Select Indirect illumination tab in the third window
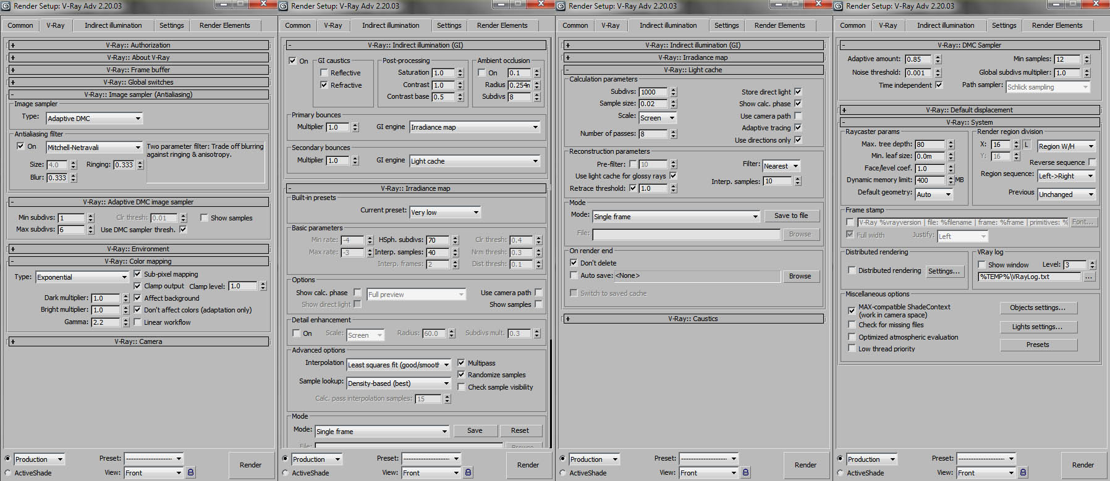Image resolution: width=1110 pixels, height=481 pixels. pyautogui.click(x=668, y=25)
